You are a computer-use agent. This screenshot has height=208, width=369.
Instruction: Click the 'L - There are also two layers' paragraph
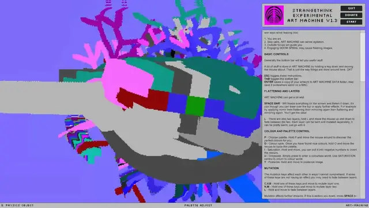(309, 122)
